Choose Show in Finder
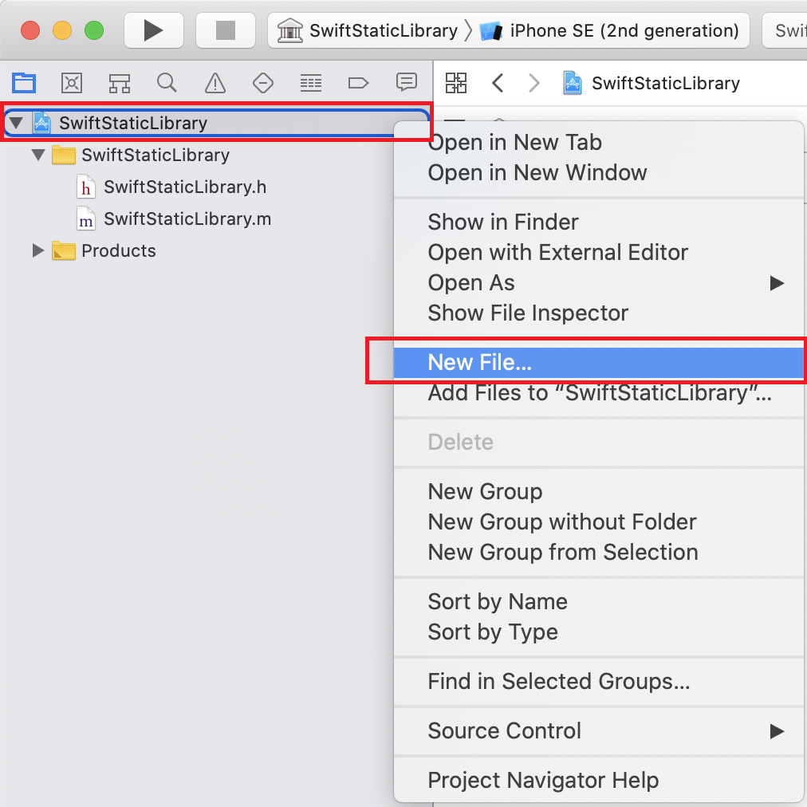807x807 pixels. 599,222
